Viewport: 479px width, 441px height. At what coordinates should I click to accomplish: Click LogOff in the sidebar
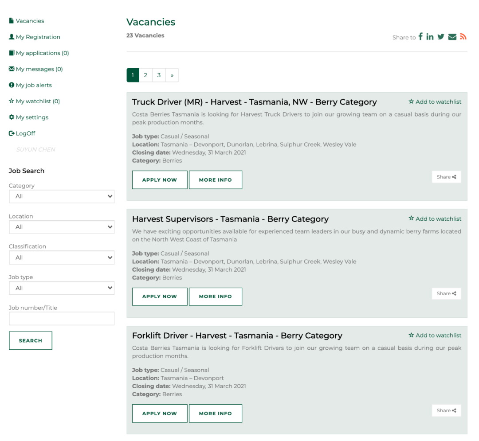click(x=25, y=133)
